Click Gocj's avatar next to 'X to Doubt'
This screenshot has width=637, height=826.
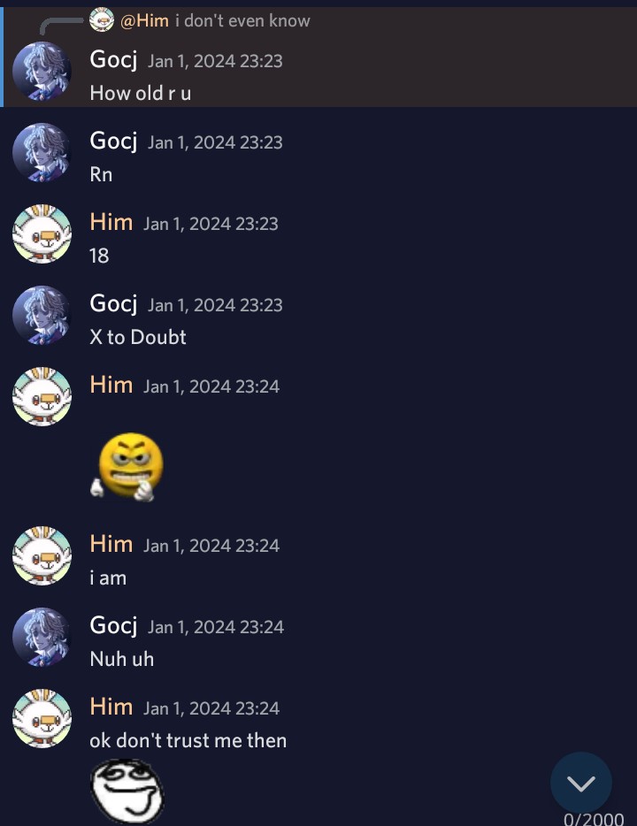[x=42, y=315]
